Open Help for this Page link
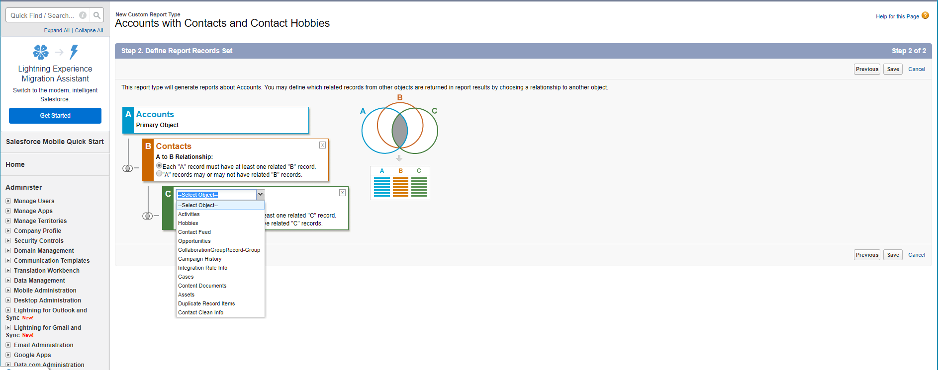 [x=897, y=16]
